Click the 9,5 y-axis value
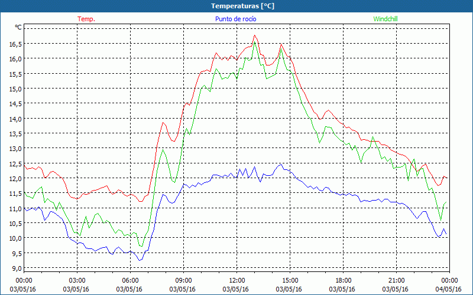Image resolution: width=473 pixels, height=295 pixels. point(17,254)
